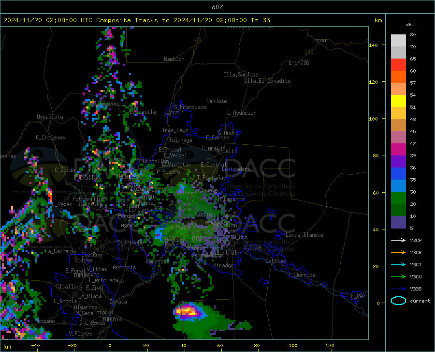The image size is (435, 352).
Task: Click the date-time Composite Tracks header text
Action: point(136,20)
